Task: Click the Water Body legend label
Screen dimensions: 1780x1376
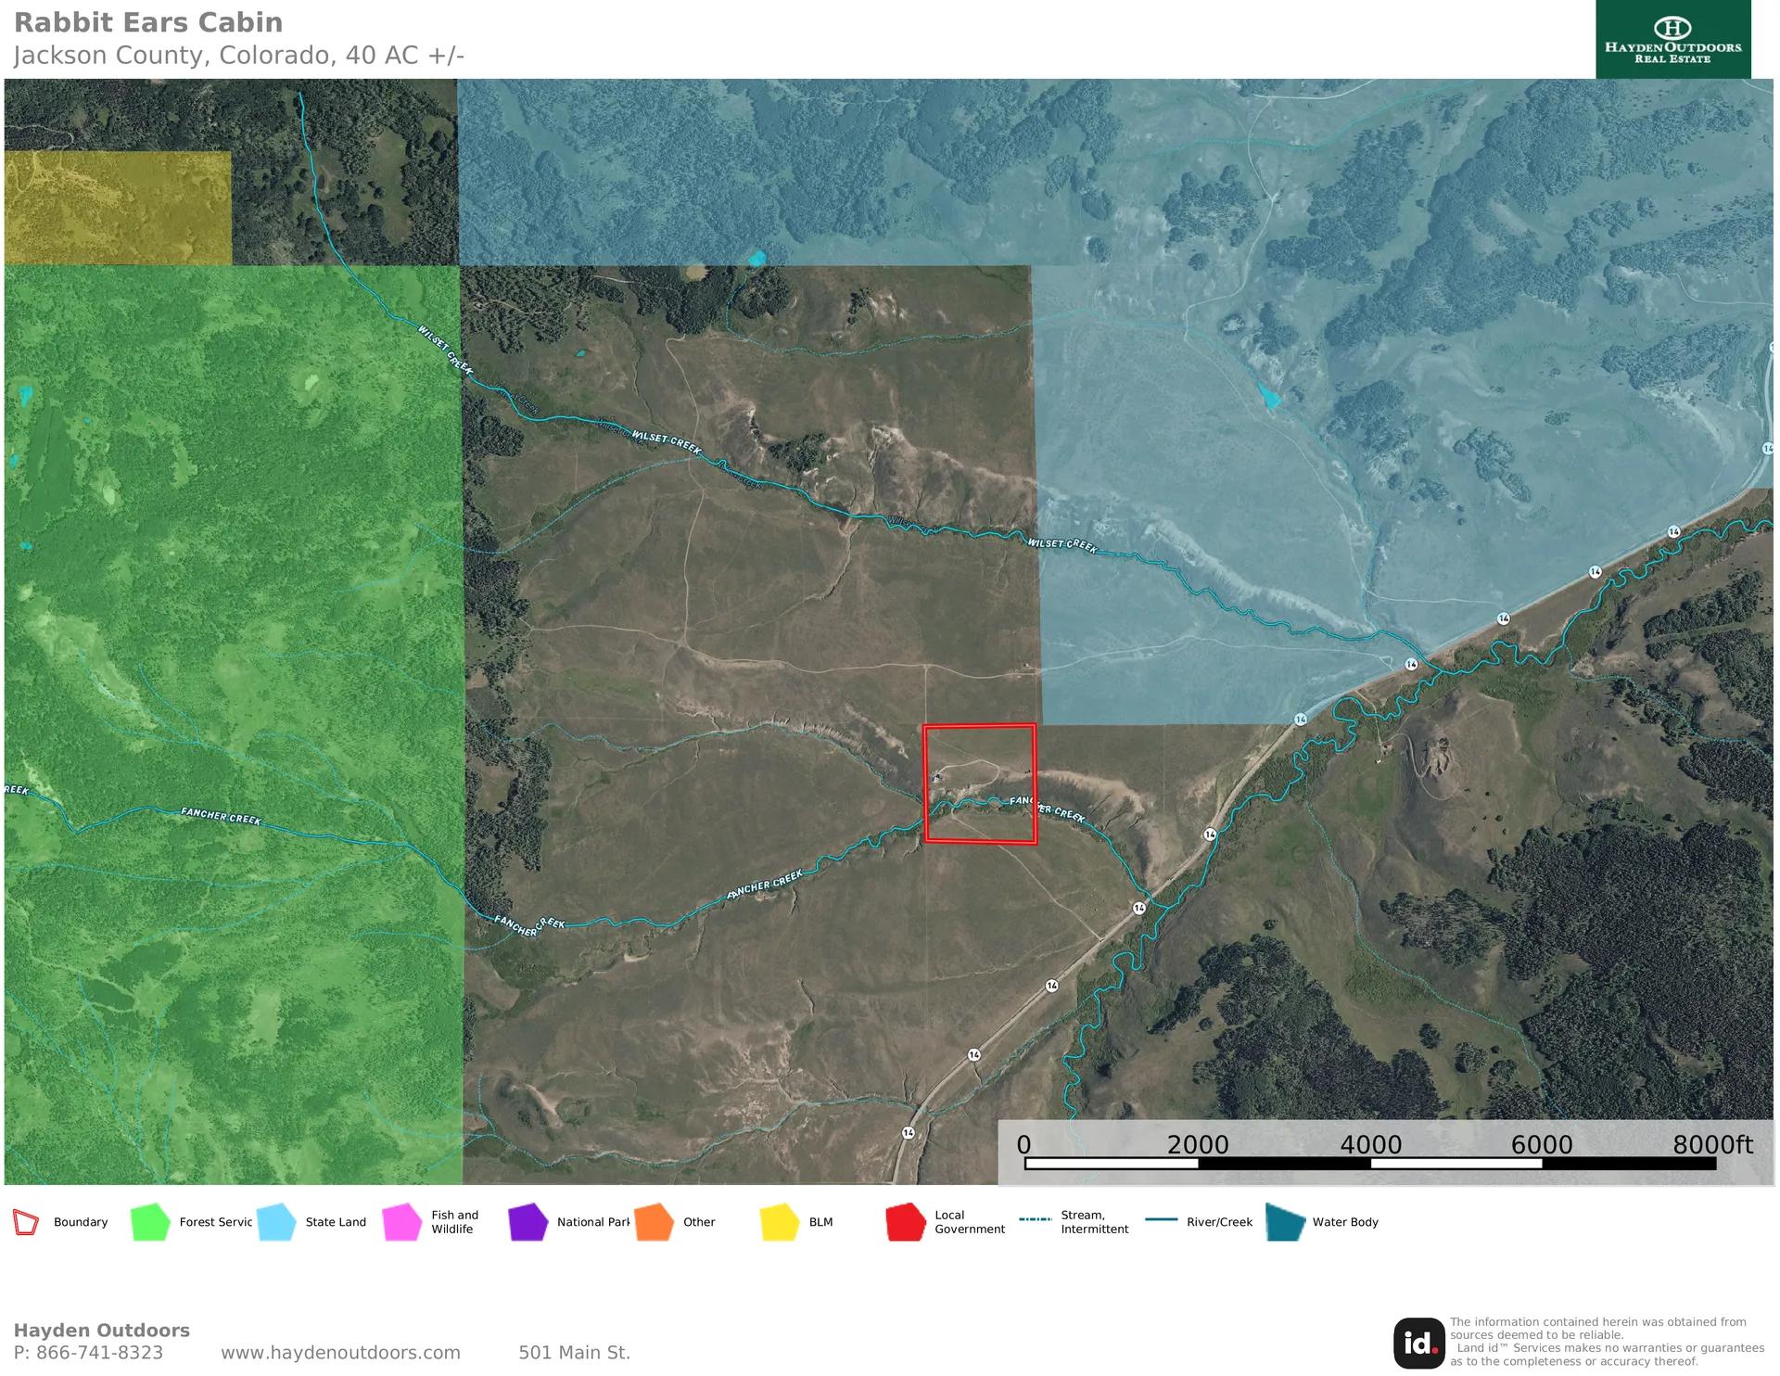Action: (x=1345, y=1222)
